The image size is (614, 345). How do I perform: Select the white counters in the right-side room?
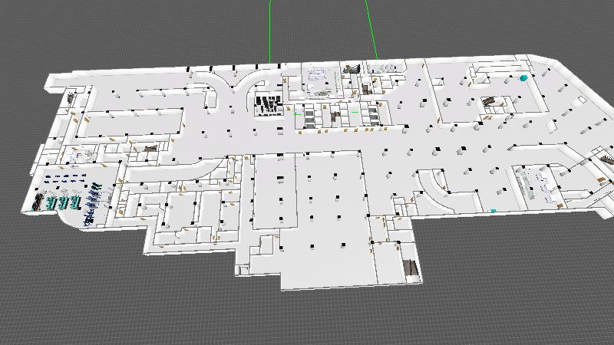coord(537,186)
